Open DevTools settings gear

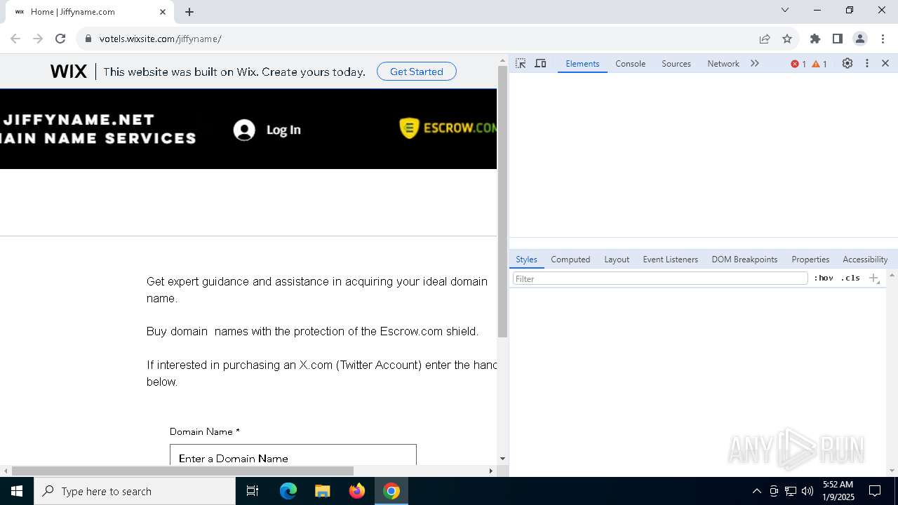[x=847, y=63]
